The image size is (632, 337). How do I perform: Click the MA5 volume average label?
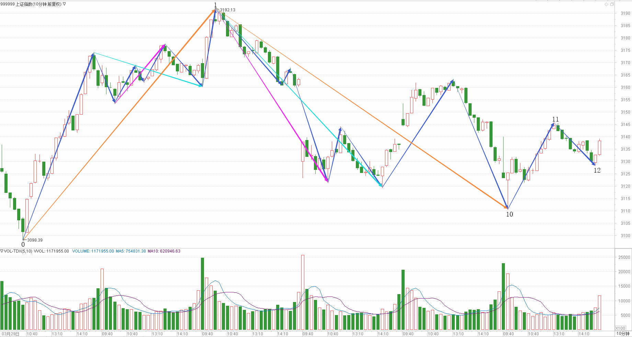point(131,251)
